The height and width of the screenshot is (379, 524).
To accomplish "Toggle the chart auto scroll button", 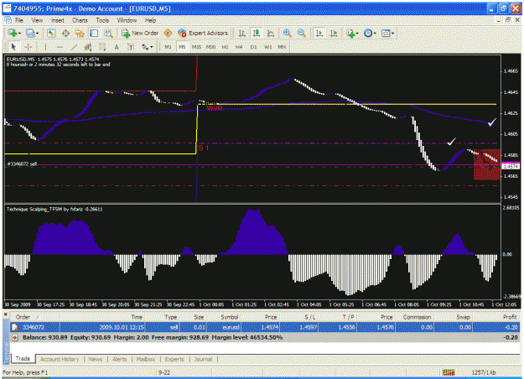I will 319,33.
